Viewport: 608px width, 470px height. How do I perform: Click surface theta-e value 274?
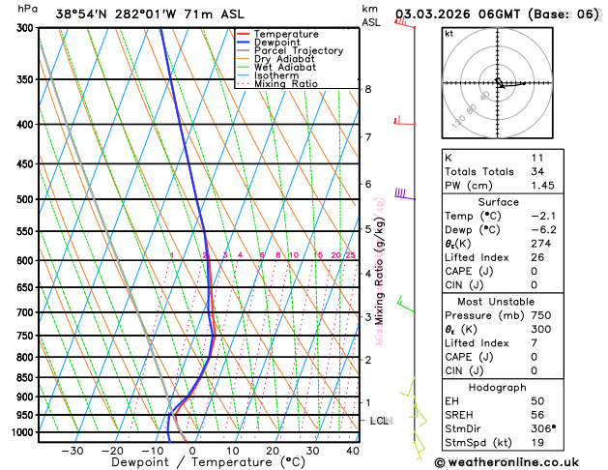tap(541, 244)
